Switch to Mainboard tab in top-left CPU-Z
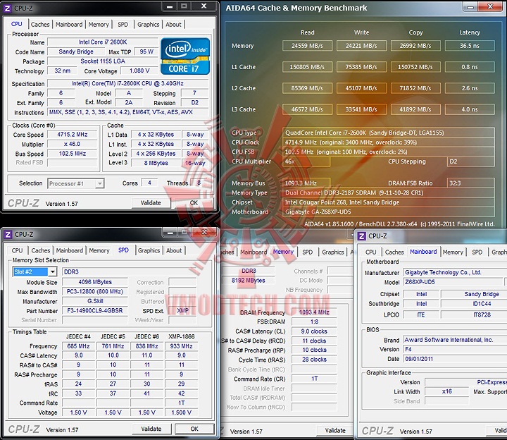This screenshot has height=440, width=507. tap(69, 24)
